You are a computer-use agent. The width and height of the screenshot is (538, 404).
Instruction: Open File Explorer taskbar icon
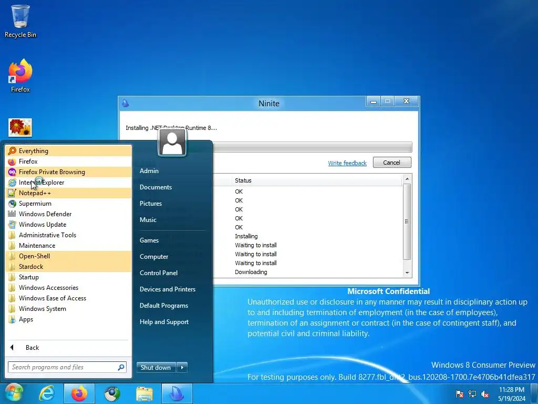pyautogui.click(x=144, y=393)
